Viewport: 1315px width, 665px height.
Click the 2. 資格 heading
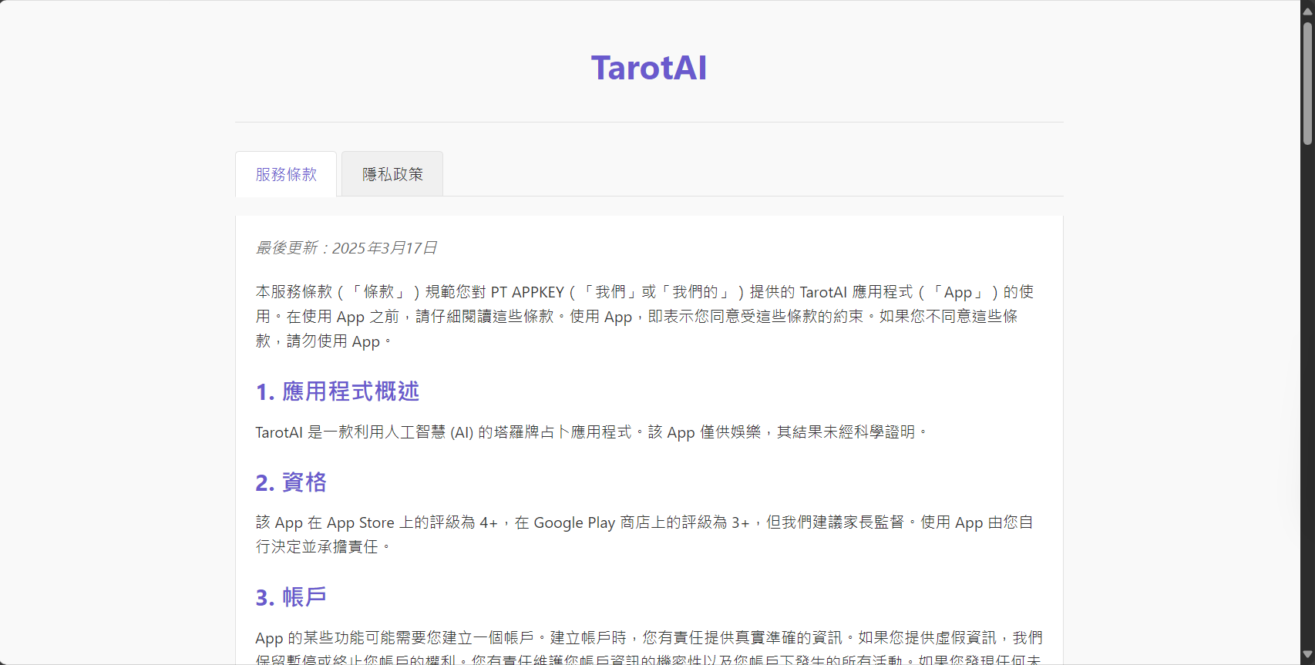click(291, 482)
